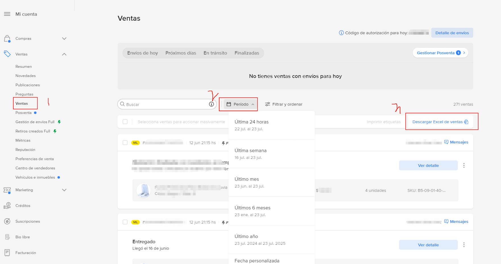The image size is (501, 264).
Task: Tick the first sale's checkbox
Action: pyautogui.click(x=125, y=143)
